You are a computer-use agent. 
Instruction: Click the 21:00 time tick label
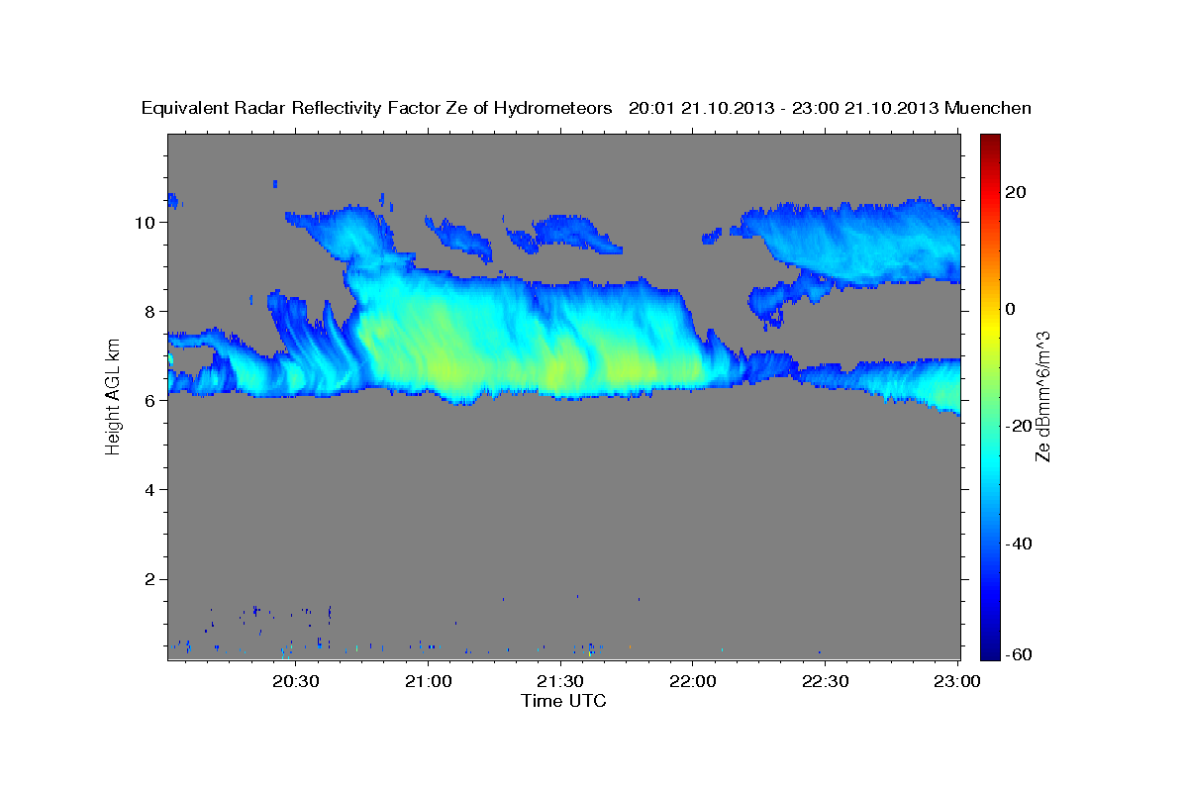coord(428,681)
